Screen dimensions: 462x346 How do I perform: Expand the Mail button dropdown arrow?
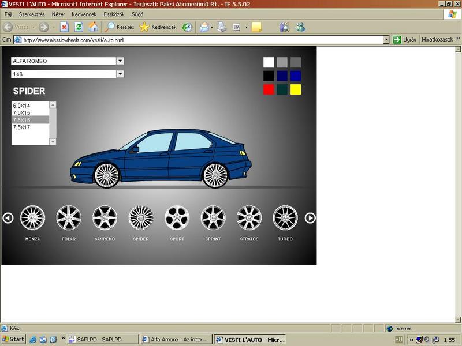212,27
